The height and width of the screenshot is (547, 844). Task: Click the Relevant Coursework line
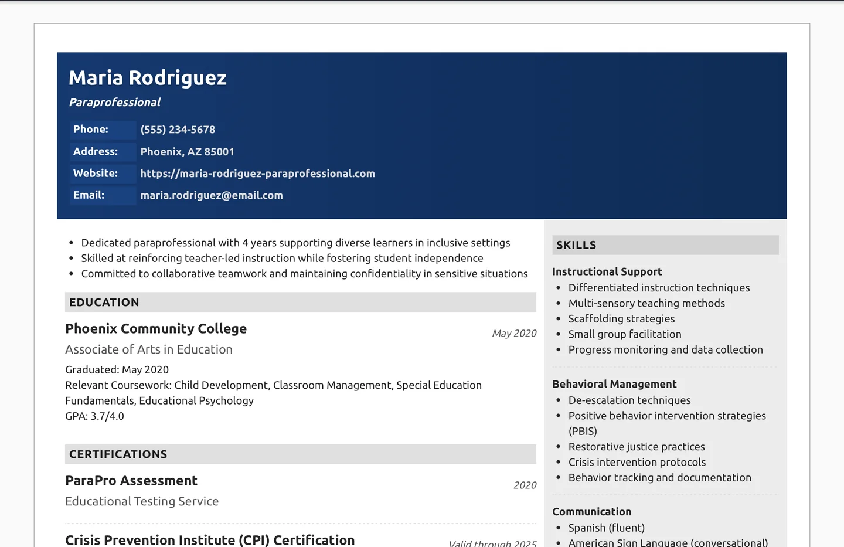pos(273,393)
